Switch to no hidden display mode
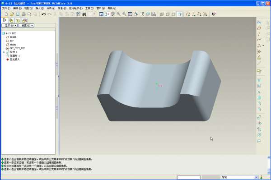 (x=174, y=14)
